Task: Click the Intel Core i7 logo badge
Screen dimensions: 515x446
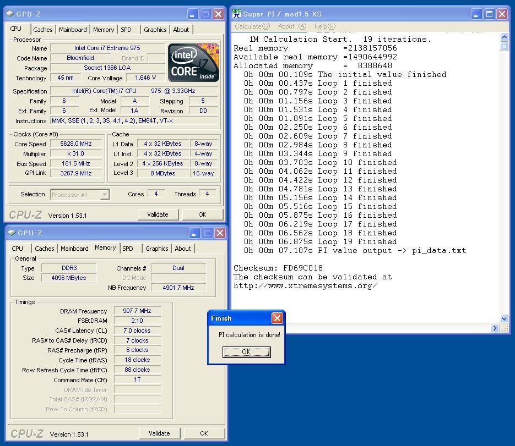Action: 193,63
